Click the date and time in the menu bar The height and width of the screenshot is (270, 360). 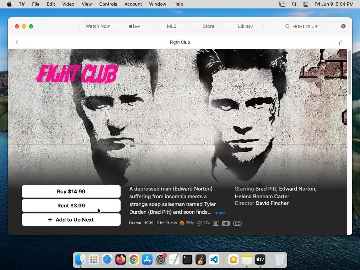tap(334, 4)
